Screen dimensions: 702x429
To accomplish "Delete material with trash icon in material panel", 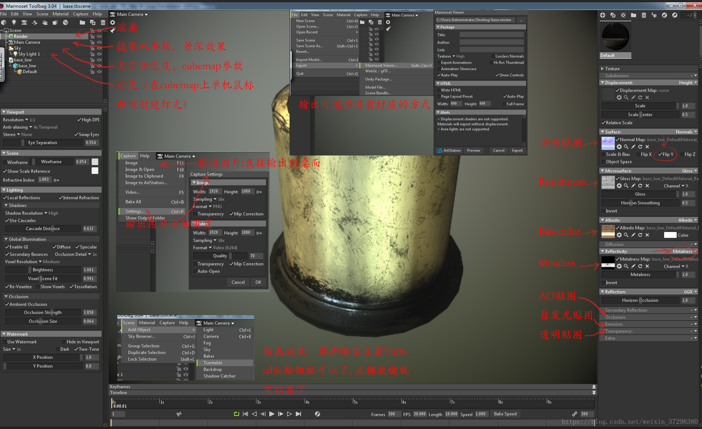I will coord(644,15).
